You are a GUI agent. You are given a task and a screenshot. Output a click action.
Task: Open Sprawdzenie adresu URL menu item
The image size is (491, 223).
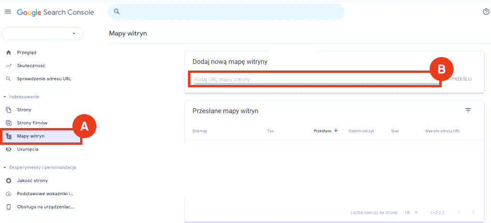(x=44, y=79)
